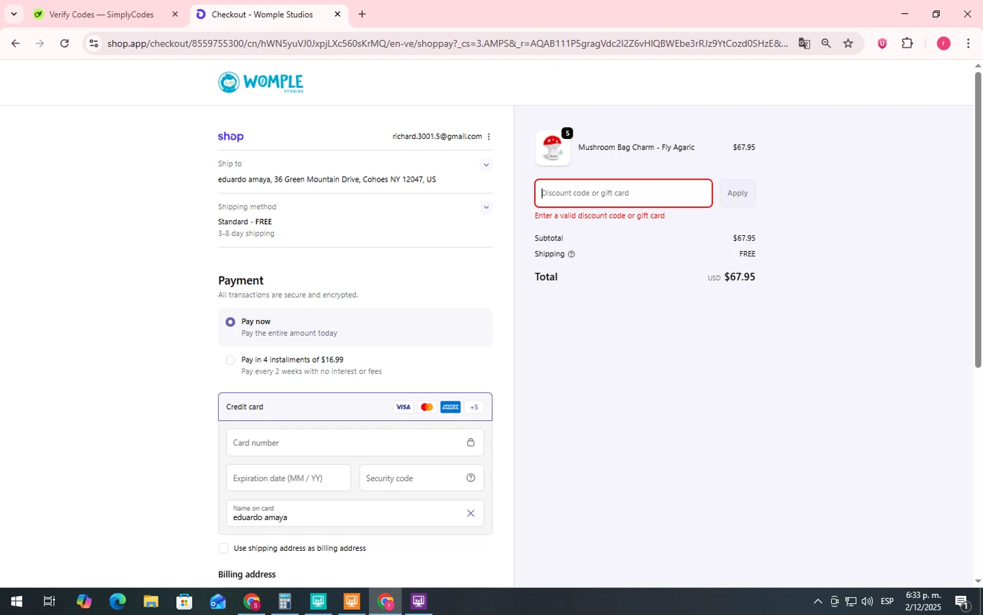Click the American Express icon
The image size is (983, 615).
point(450,407)
